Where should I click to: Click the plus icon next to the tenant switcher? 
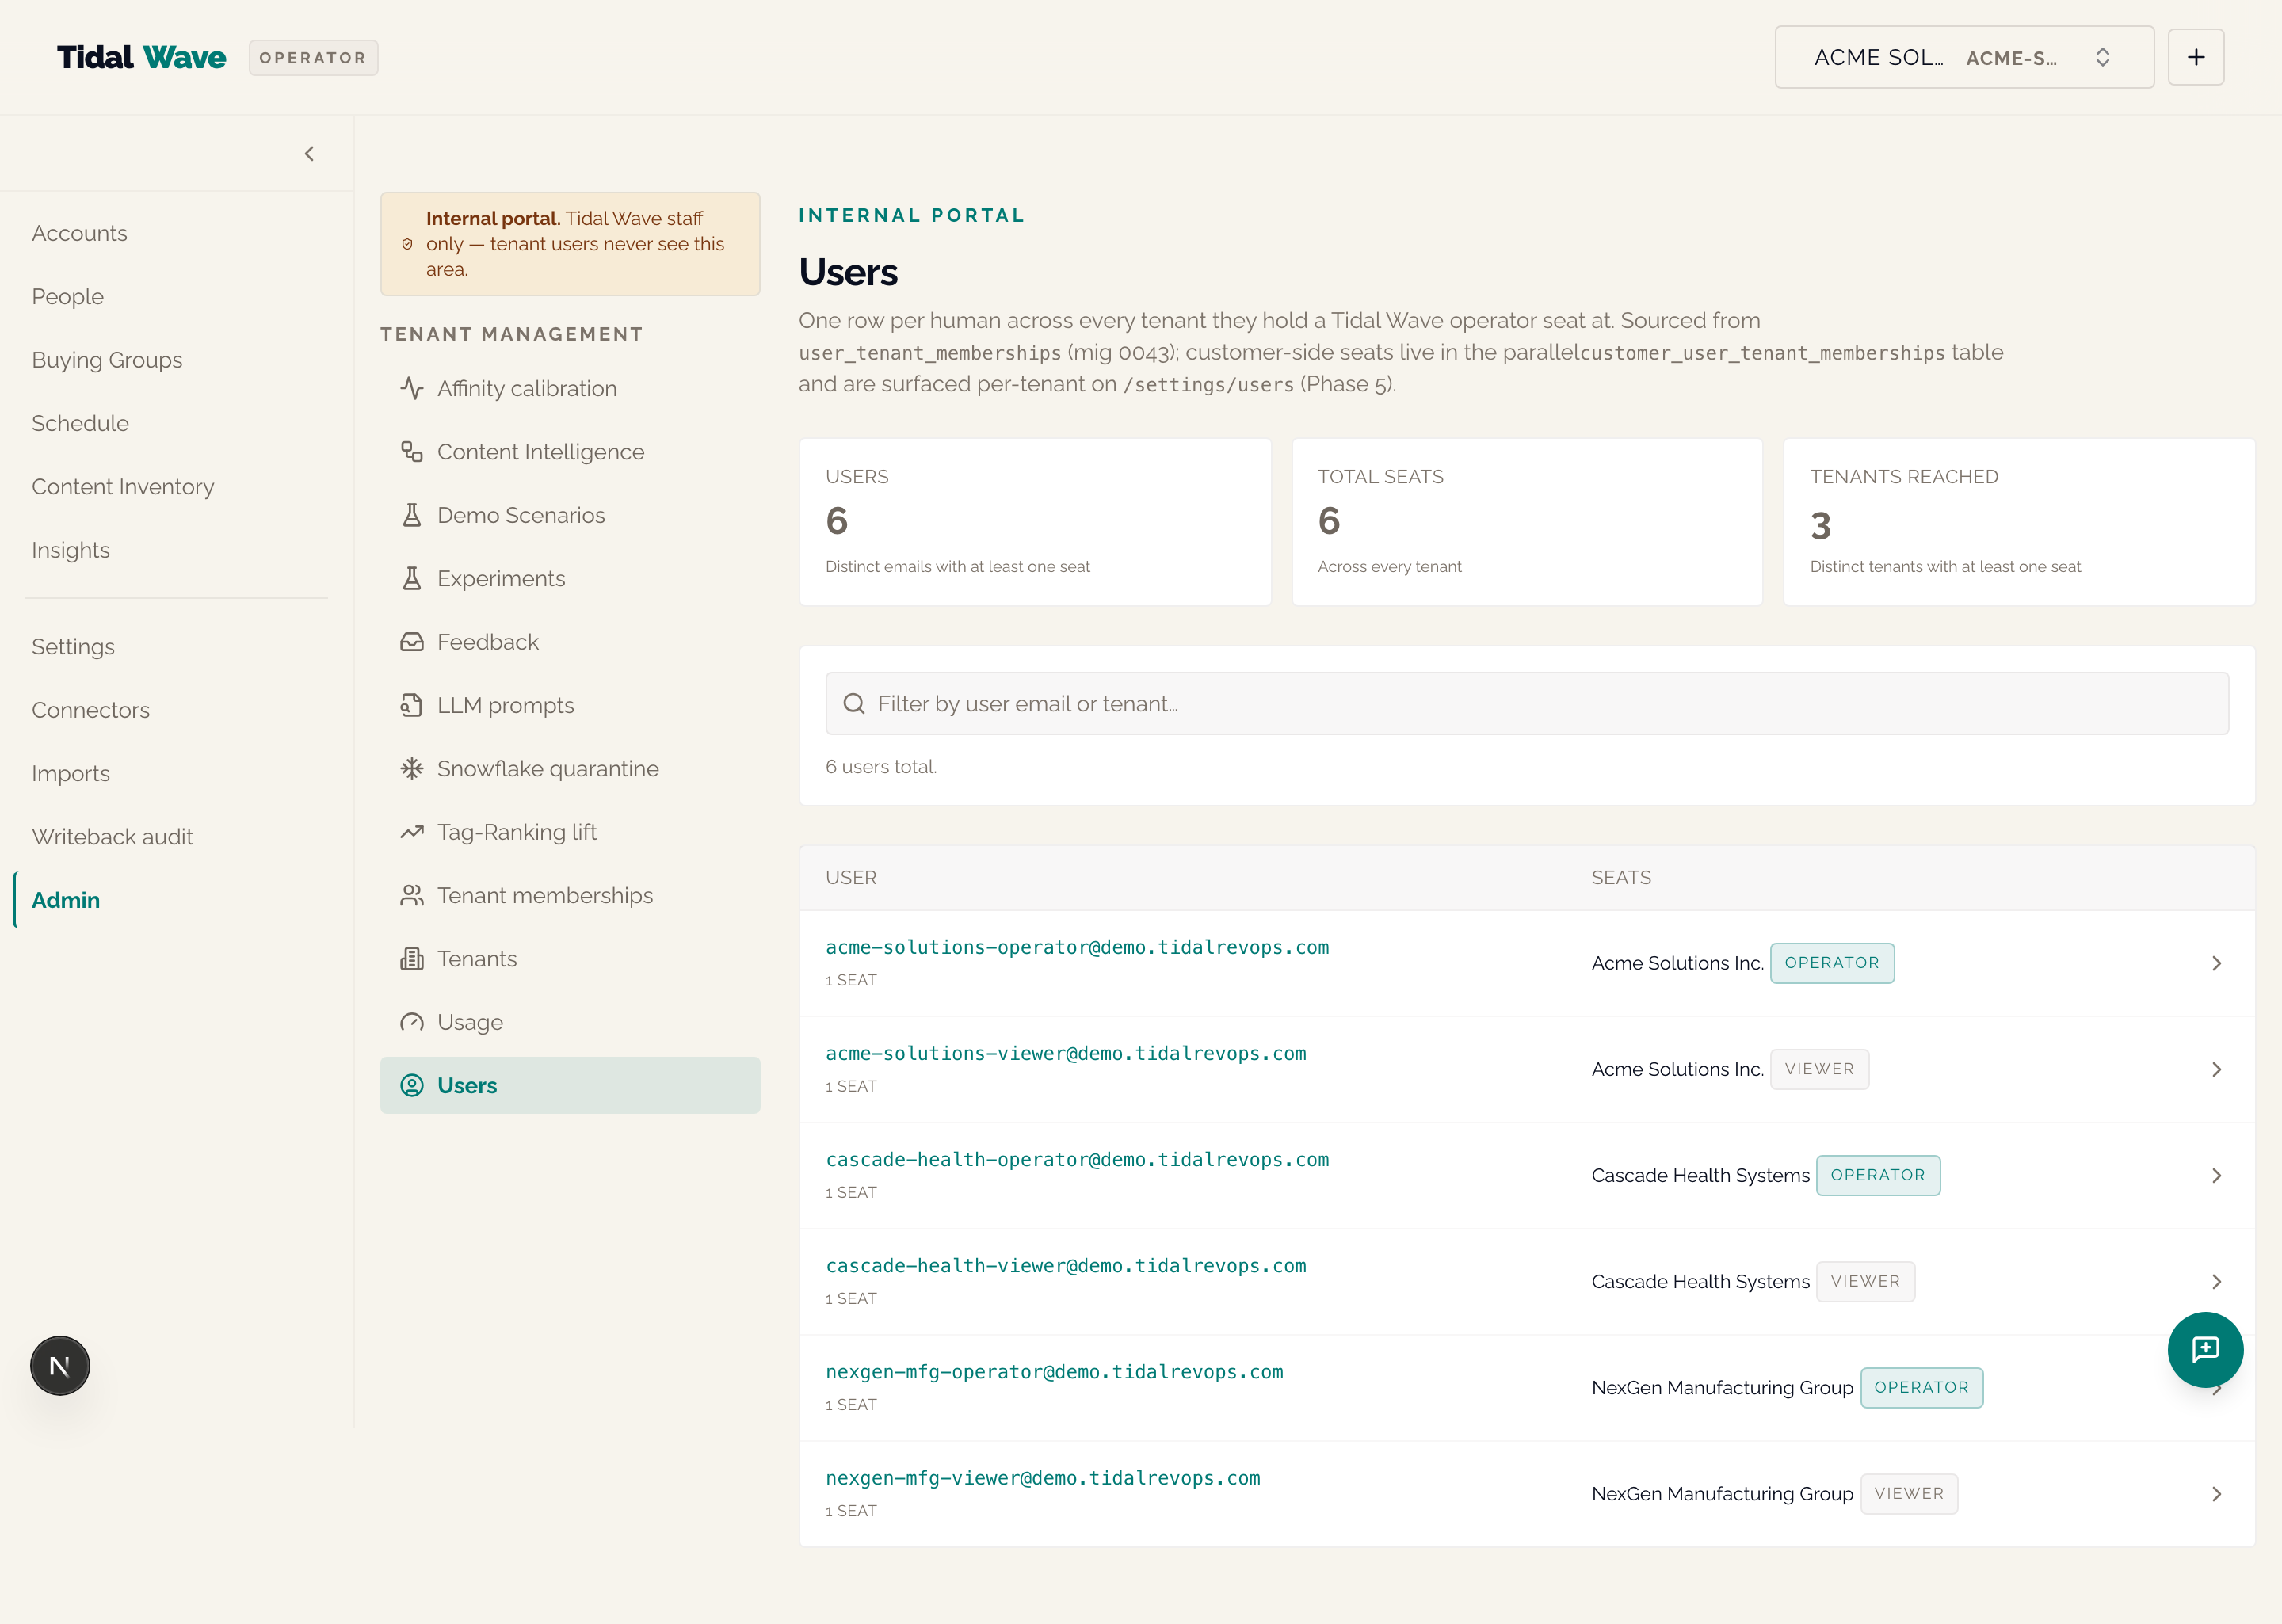click(2195, 57)
